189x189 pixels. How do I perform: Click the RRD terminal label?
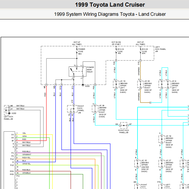tap(12, 174)
